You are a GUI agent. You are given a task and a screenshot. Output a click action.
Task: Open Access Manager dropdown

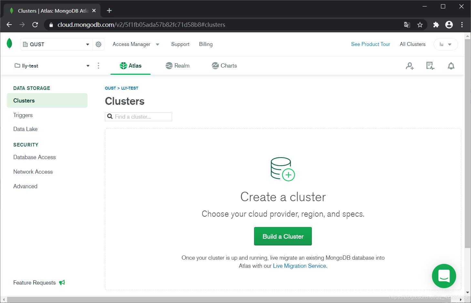coord(136,44)
